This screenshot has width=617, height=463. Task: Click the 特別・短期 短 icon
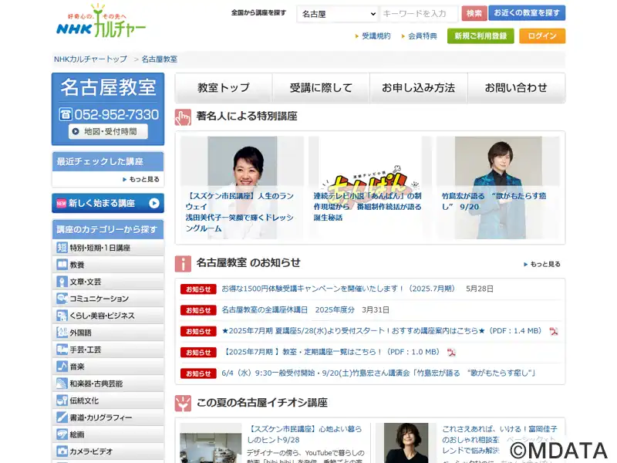[62, 248]
